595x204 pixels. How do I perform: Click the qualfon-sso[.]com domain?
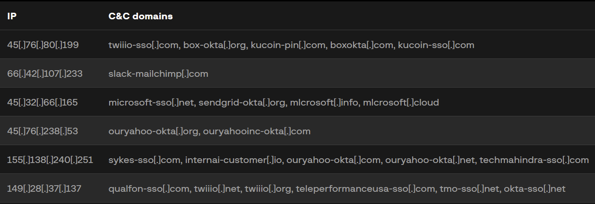pos(149,189)
